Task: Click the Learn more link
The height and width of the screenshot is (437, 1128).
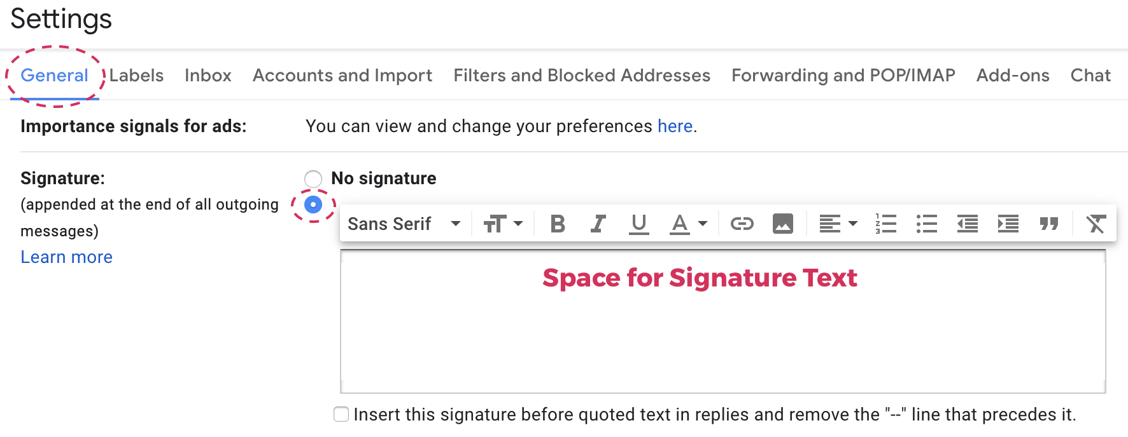Action: point(66,257)
